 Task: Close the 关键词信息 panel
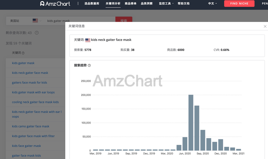click(265, 26)
